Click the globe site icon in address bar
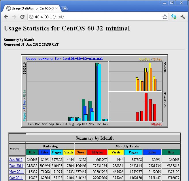This screenshot has height=181, width=189. point(31,17)
